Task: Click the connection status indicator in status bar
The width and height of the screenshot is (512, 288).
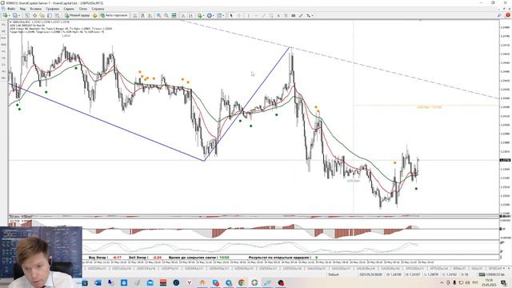Action: [x=491, y=274]
